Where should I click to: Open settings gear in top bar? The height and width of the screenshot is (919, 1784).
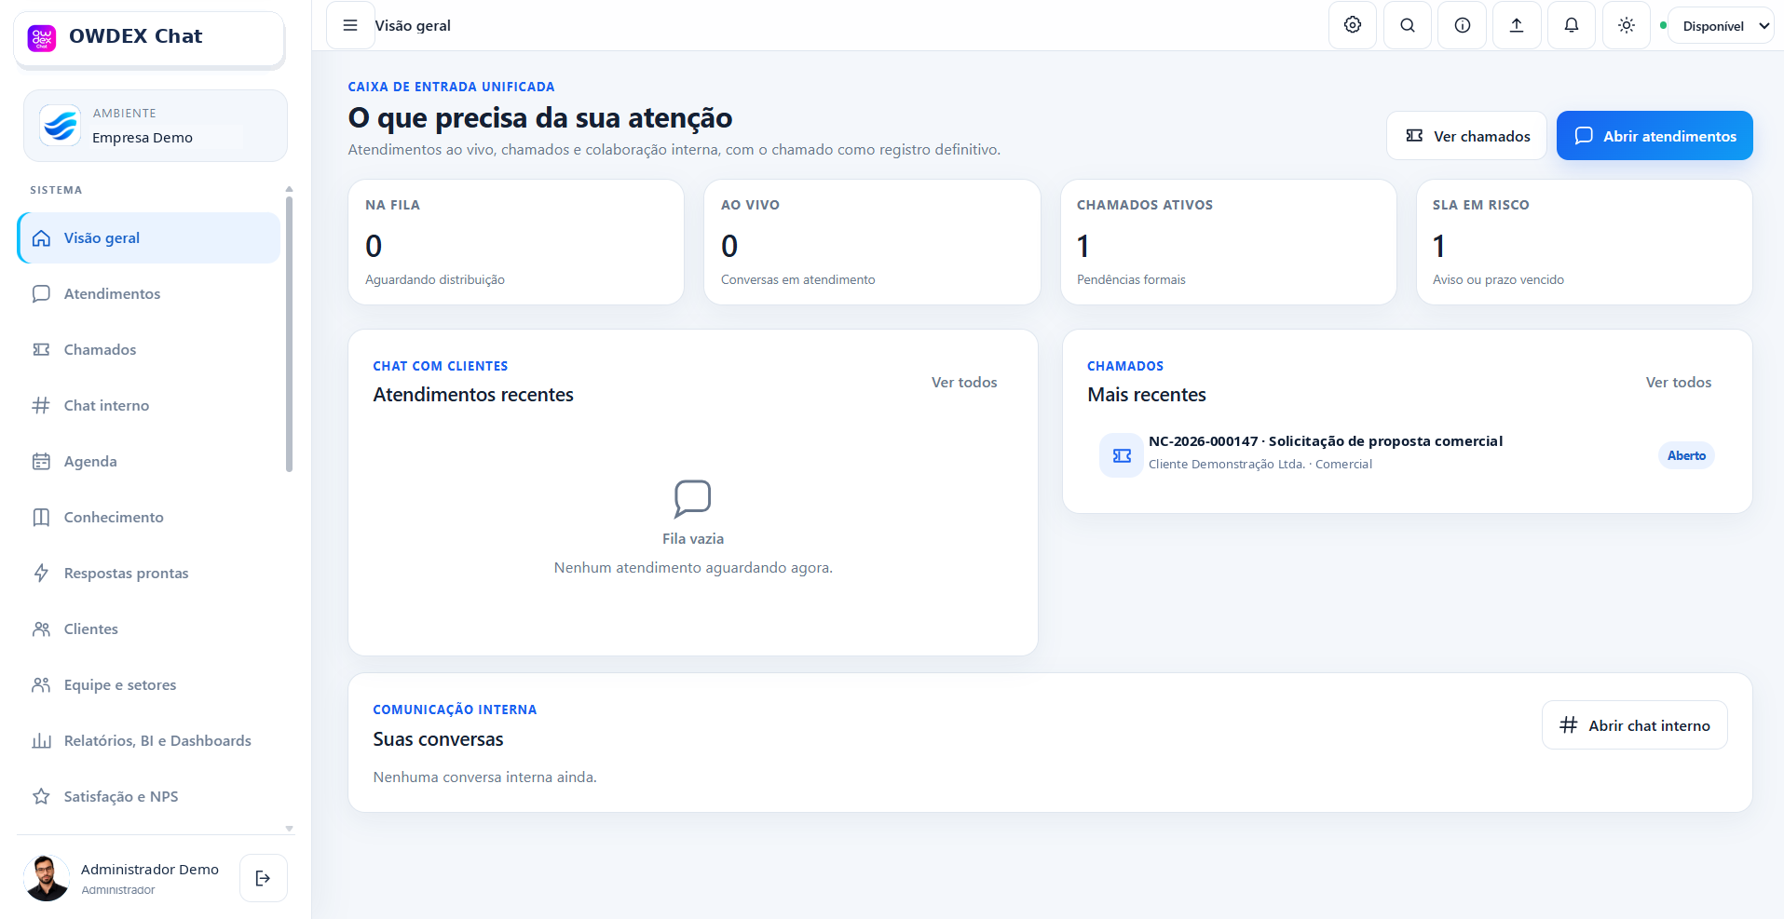tap(1353, 25)
